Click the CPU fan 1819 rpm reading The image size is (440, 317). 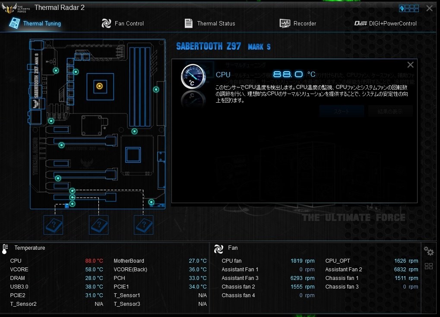(303, 261)
